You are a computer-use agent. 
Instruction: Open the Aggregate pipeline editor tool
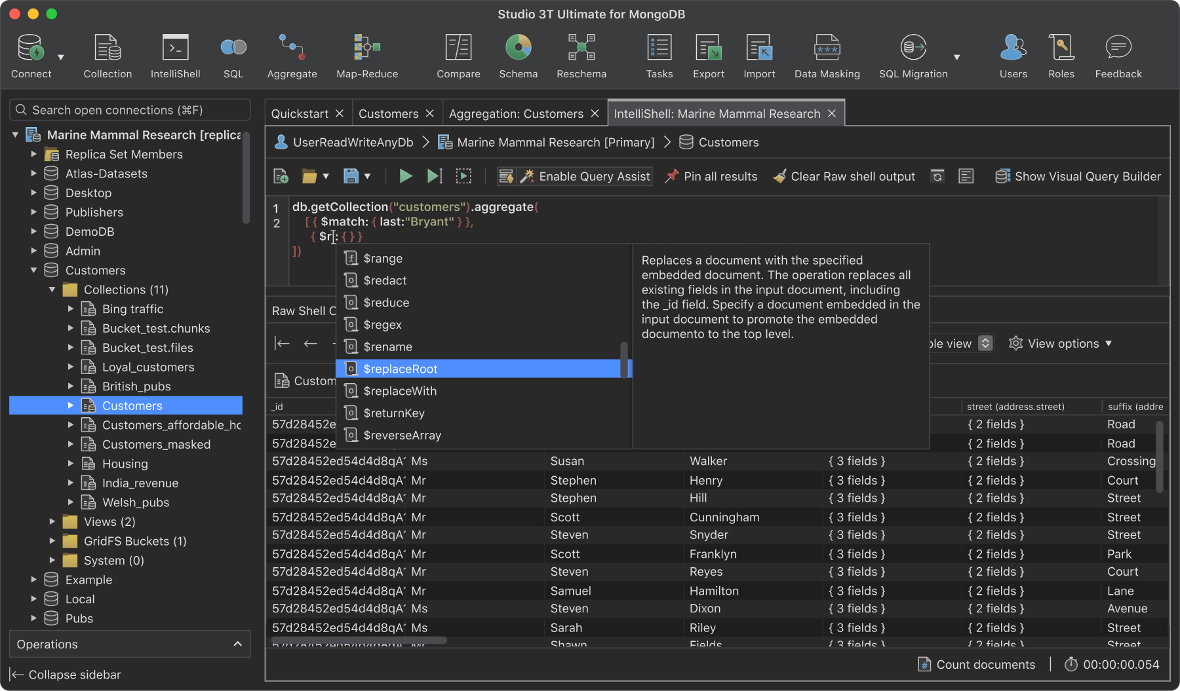click(x=292, y=55)
